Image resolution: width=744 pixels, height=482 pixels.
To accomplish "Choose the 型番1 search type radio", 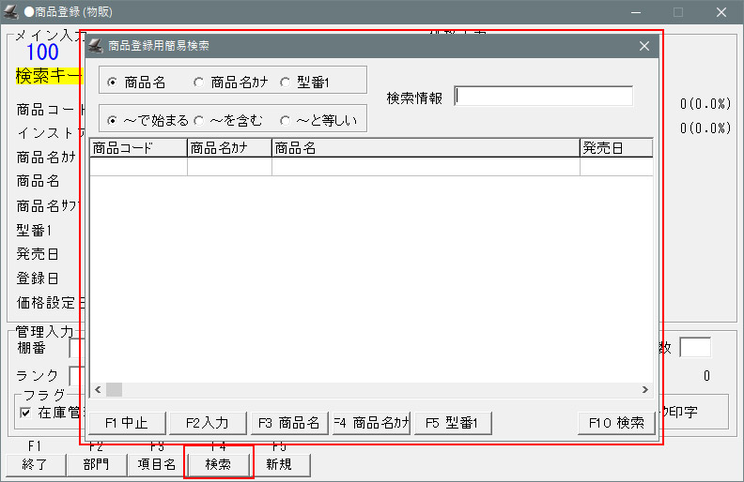I will (x=285, y=83).
